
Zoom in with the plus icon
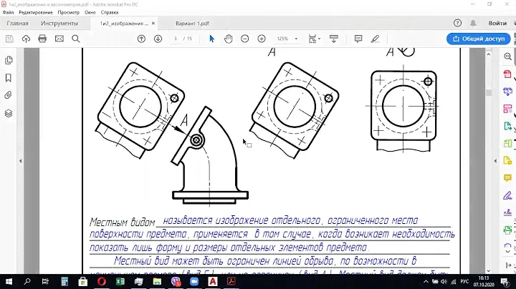click(x=262, y=39)
